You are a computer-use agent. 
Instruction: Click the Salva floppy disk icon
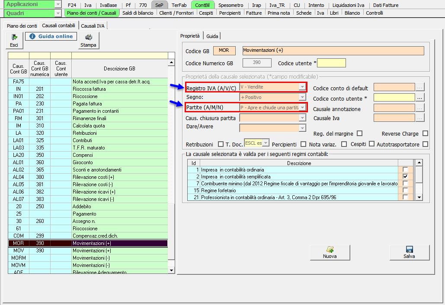pos(409,249)
